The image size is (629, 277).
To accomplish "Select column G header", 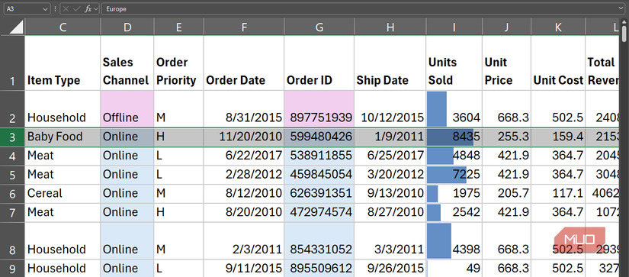I will pos(319,27).
